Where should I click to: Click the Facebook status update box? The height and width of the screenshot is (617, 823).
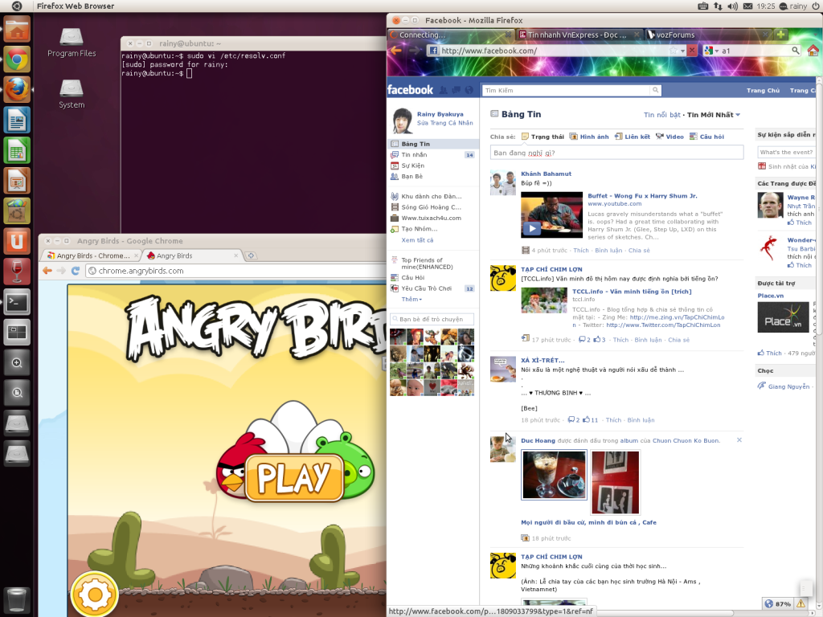pos(616,153)
